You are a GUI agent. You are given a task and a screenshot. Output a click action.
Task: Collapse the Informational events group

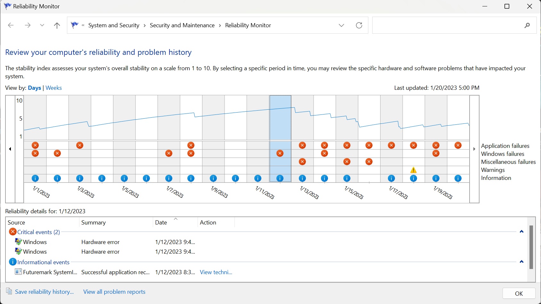[x=521, y=262]
